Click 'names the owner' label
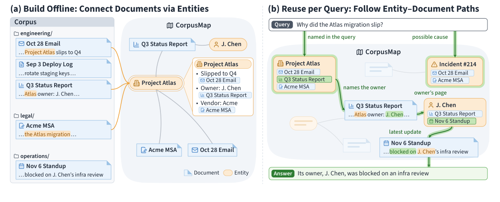The image size is (500, 202). point(364,87)
